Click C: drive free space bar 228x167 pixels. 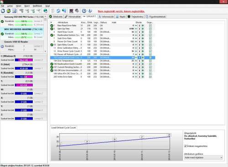(24, 60)
